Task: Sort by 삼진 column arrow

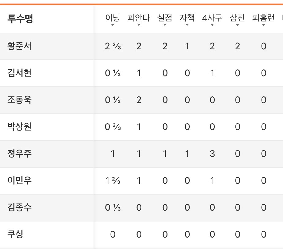Action: [x=237, y=25]
